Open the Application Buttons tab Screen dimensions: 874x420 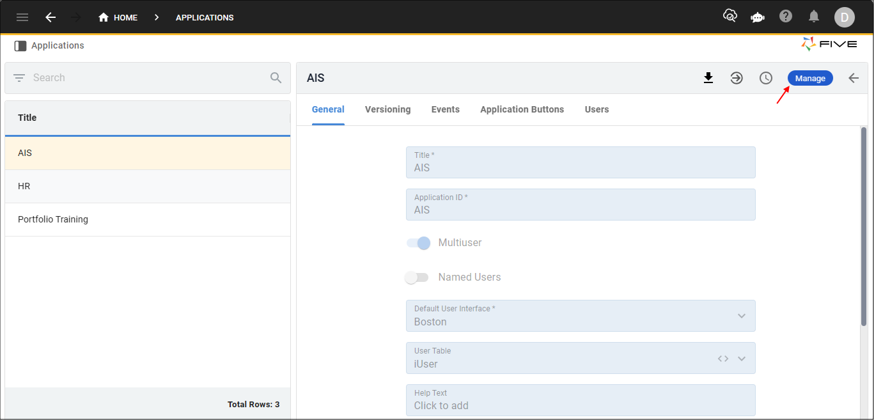point(522,109)
